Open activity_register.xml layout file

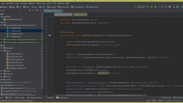(x=15, y=60)
